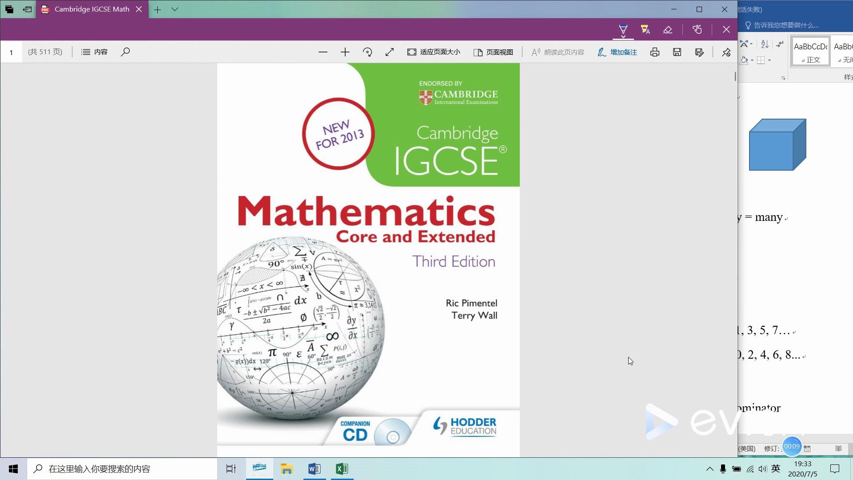This screenshot has height=480, width=853.
Task: Open the PDF search tool
Action: coord(125,52)
